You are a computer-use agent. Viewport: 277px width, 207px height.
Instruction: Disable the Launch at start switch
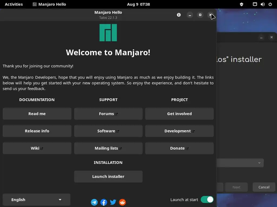point(207,200)
